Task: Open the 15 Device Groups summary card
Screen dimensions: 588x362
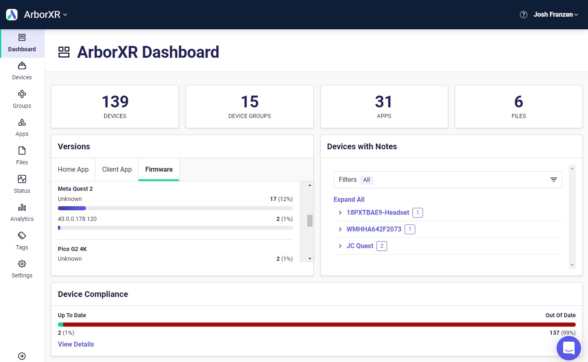Action: [249, 107]
